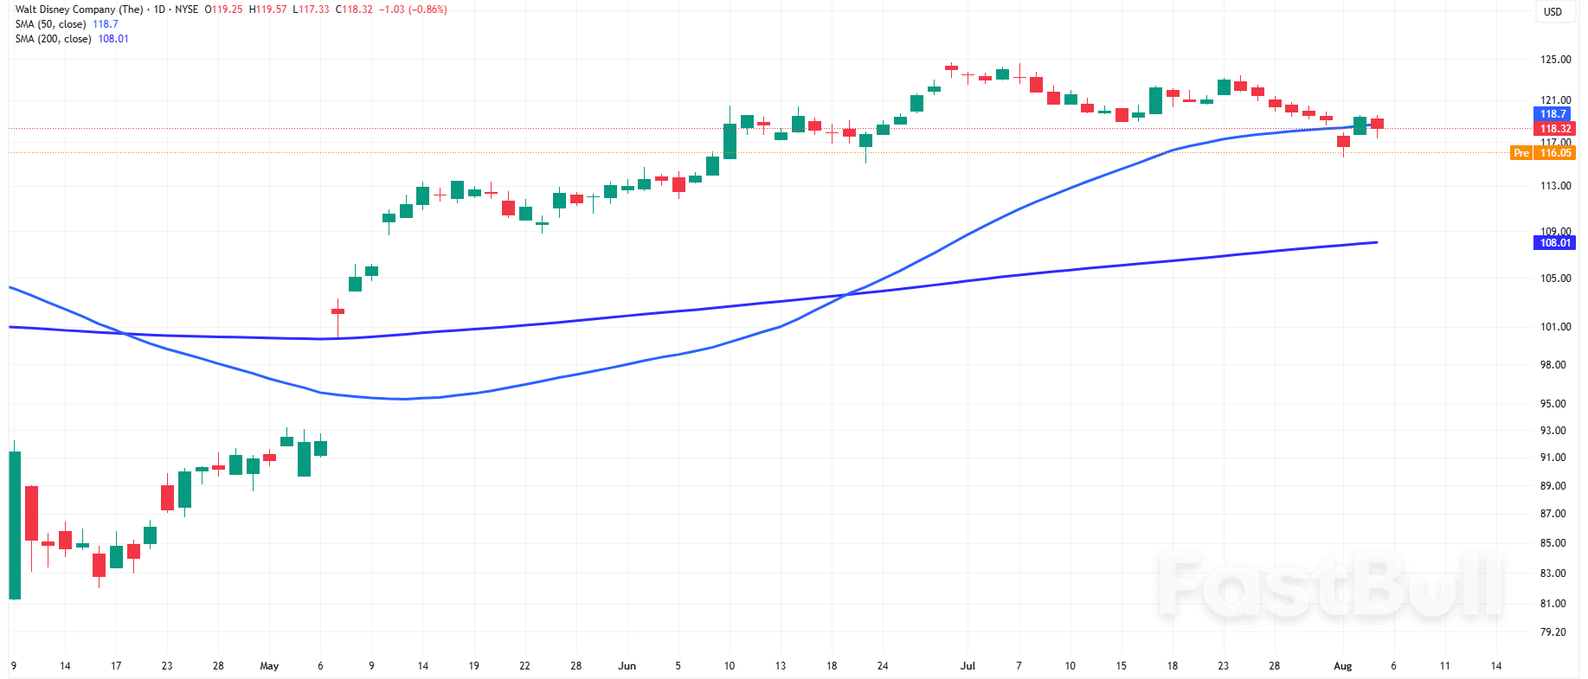The width and height of the screenshot is (1588, 679).
Task: Click the NYSE exchange label
Action: (x=186, y=10)
